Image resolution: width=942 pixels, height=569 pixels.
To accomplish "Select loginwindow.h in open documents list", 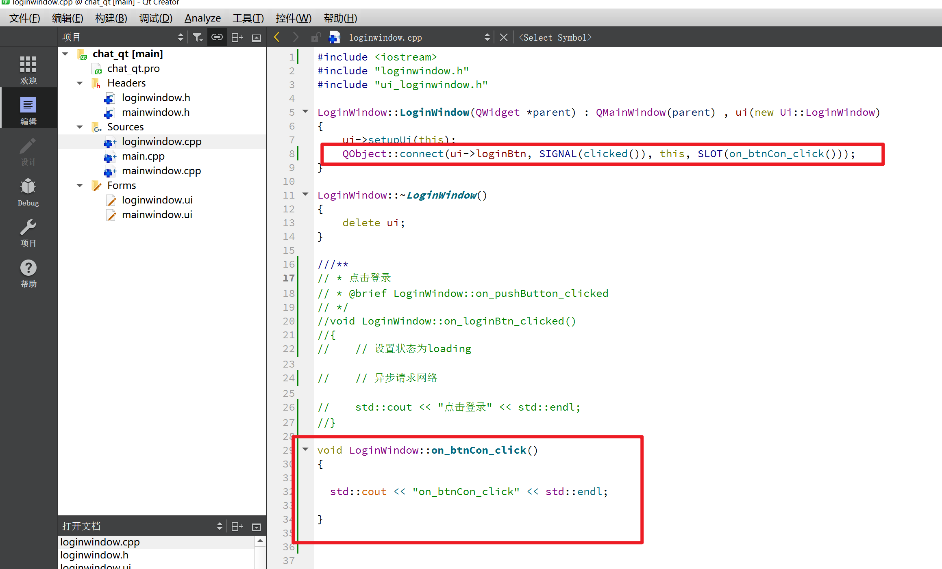I will (94, 555).
